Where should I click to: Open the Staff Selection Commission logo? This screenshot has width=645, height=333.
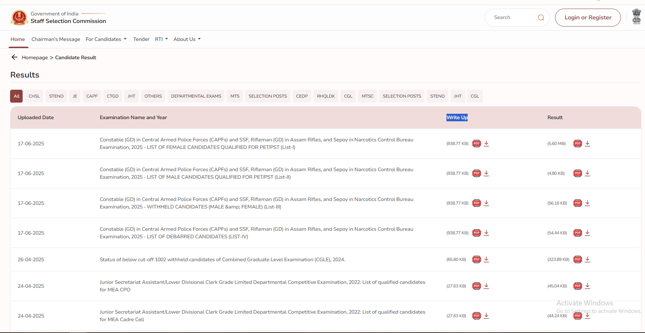pos(19,18)
